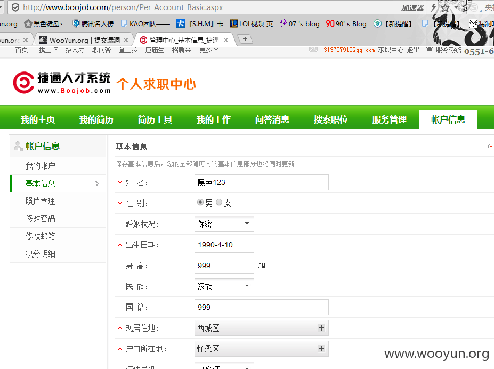Open the S.H.M bookmark
The image size is (494, 369).
[x=200, y=23]
